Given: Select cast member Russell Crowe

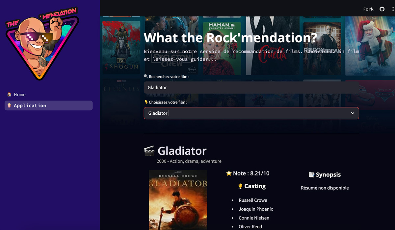Looking at the screenshot, I should point(253,200).
